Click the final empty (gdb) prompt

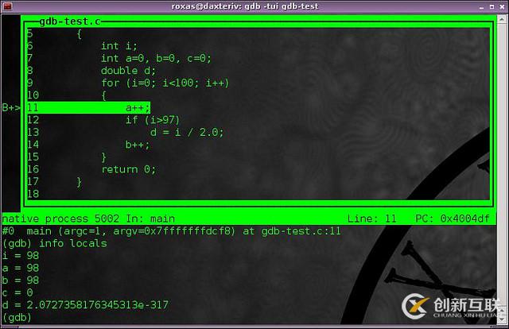[17, 317]
